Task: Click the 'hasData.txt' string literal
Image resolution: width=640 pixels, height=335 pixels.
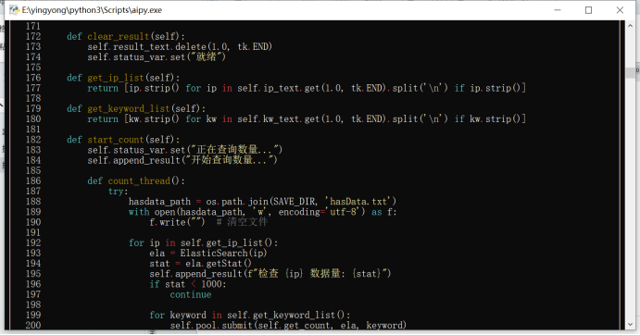Action: tap(358, 202)
